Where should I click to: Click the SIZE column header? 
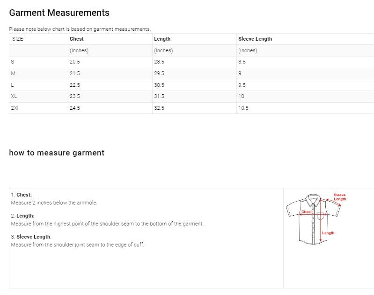17,39
